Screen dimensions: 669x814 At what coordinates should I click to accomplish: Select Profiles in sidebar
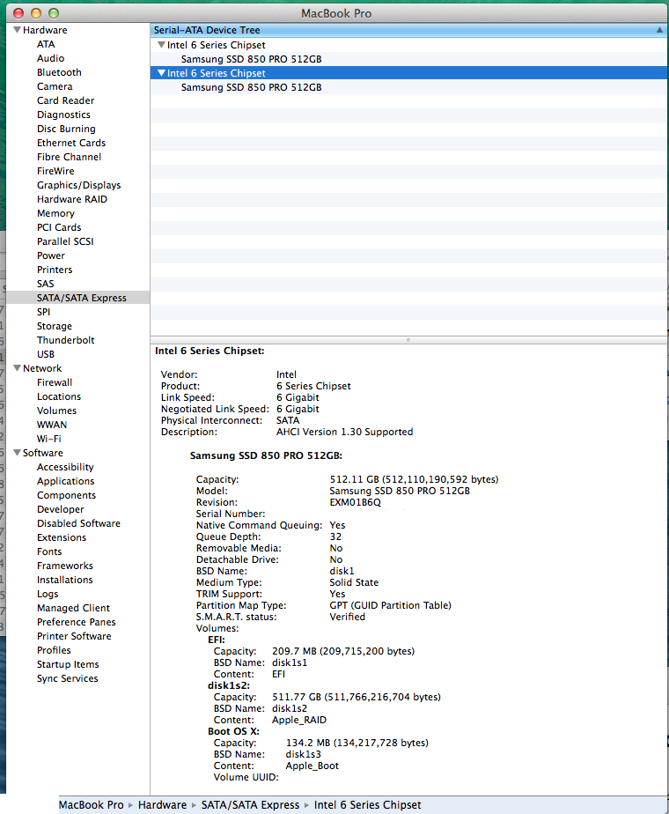(54, 650)
